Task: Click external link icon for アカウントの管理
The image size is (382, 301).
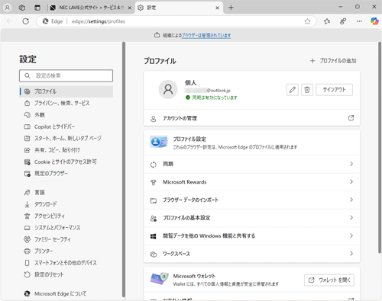Action: (x=351, y=118)
